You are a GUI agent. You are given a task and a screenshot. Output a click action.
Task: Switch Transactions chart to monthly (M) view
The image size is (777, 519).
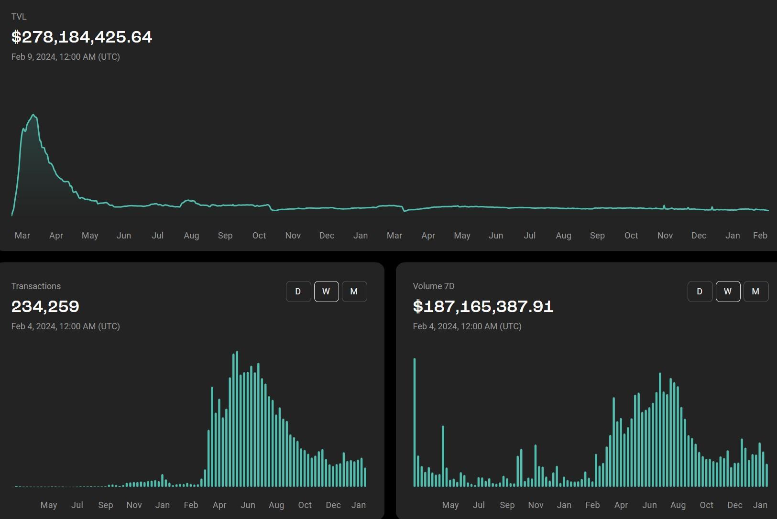point(354,292)
